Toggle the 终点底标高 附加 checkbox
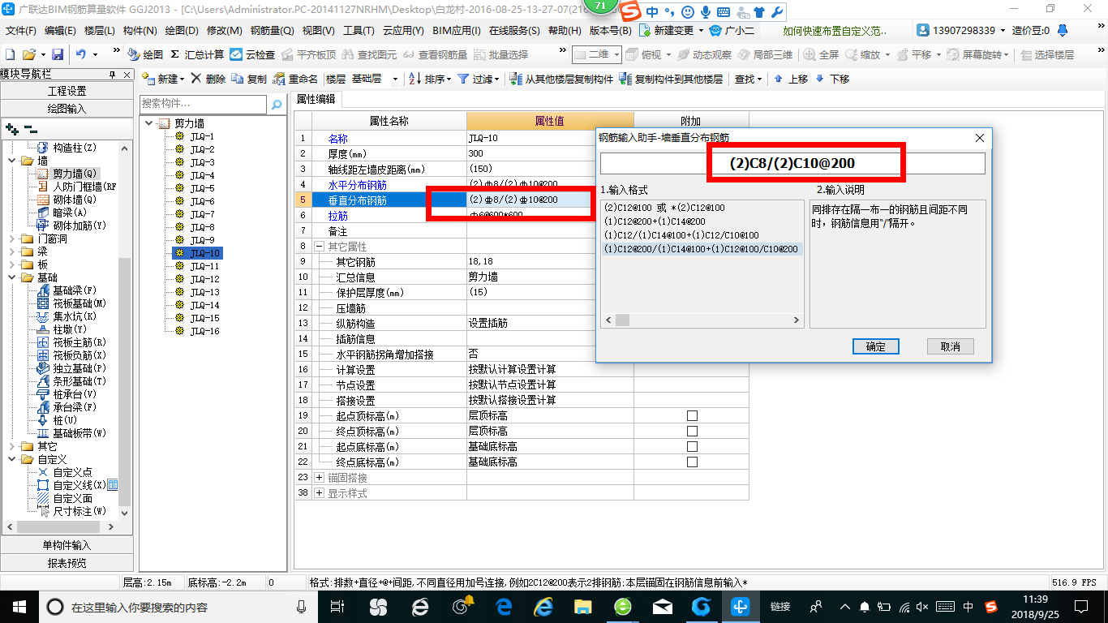The height and width of the screenshot is (623, 1108). (692, 462)
